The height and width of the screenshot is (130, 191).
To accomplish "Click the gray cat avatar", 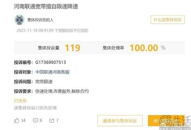I will 19,20.
